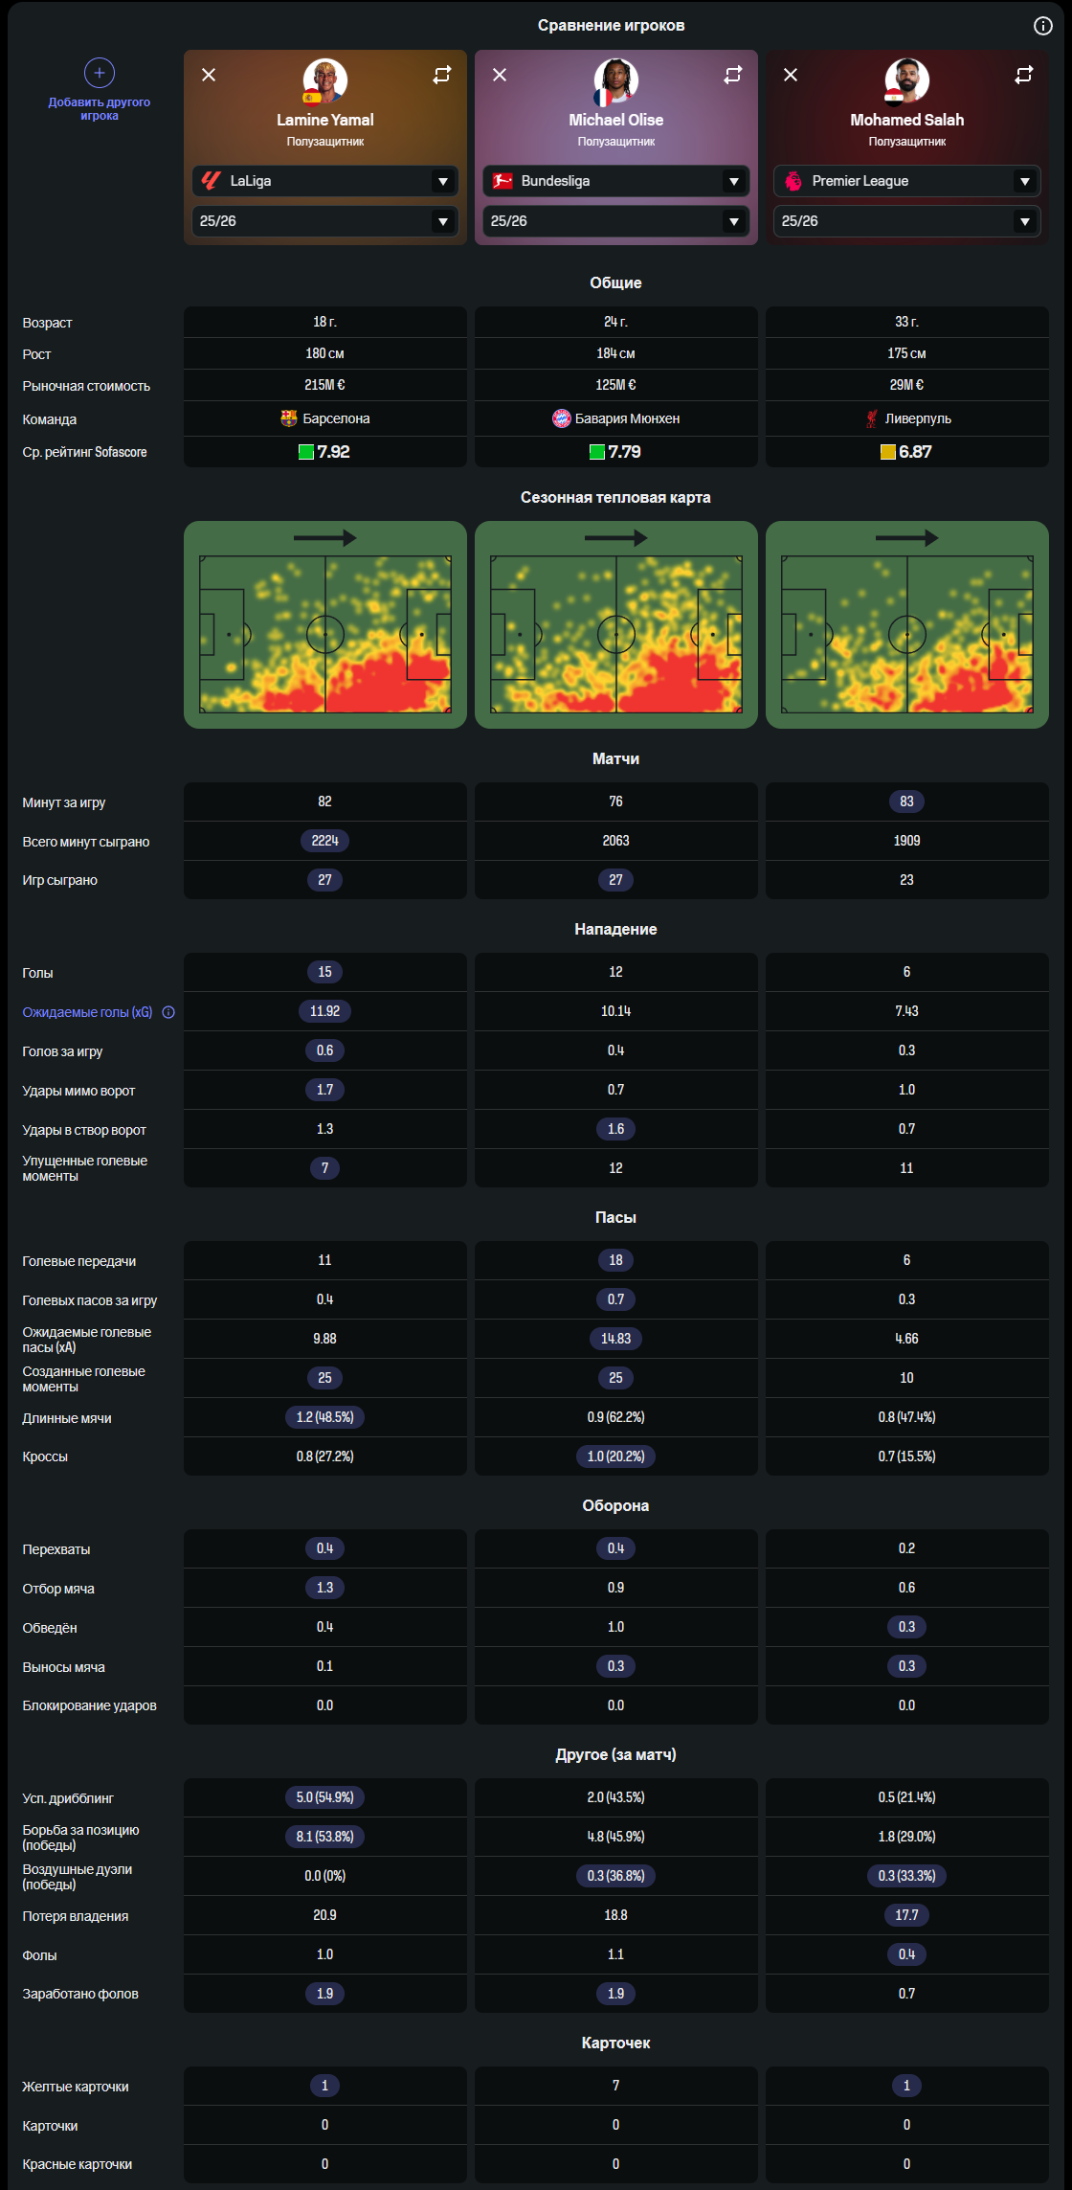
Task: Click the 29M € market value
Action: [x=907, y=385]
